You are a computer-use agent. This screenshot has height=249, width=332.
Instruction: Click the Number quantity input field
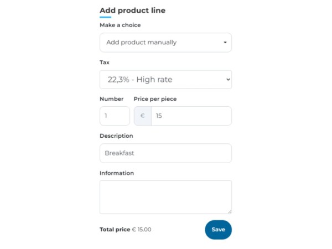click(x=115, y=116)
